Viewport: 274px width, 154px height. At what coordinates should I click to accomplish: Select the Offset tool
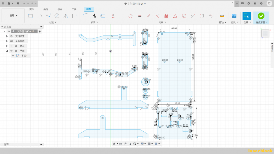pyautogui.click(x=103, y=16)
